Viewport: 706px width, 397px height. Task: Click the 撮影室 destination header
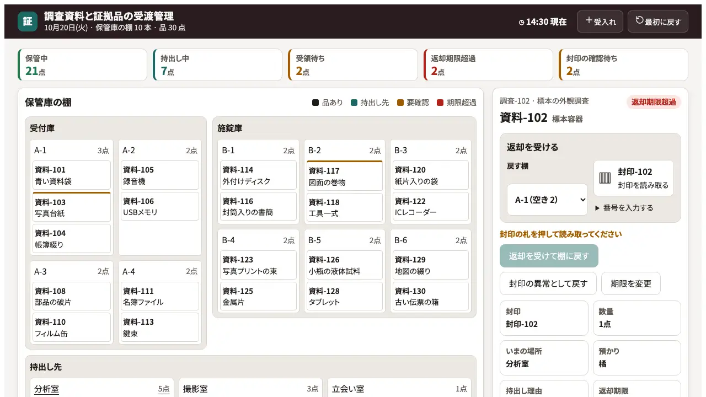point(250,389)
